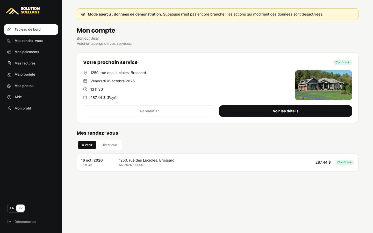
Task: Click the Solution Scellant logo
Action: click(23, 10)
